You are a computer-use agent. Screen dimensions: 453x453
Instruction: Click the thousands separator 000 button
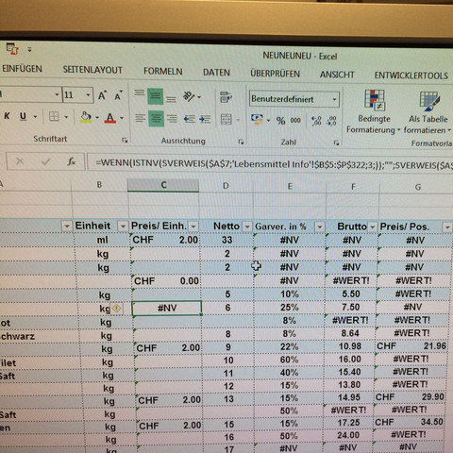pos(295,120)
